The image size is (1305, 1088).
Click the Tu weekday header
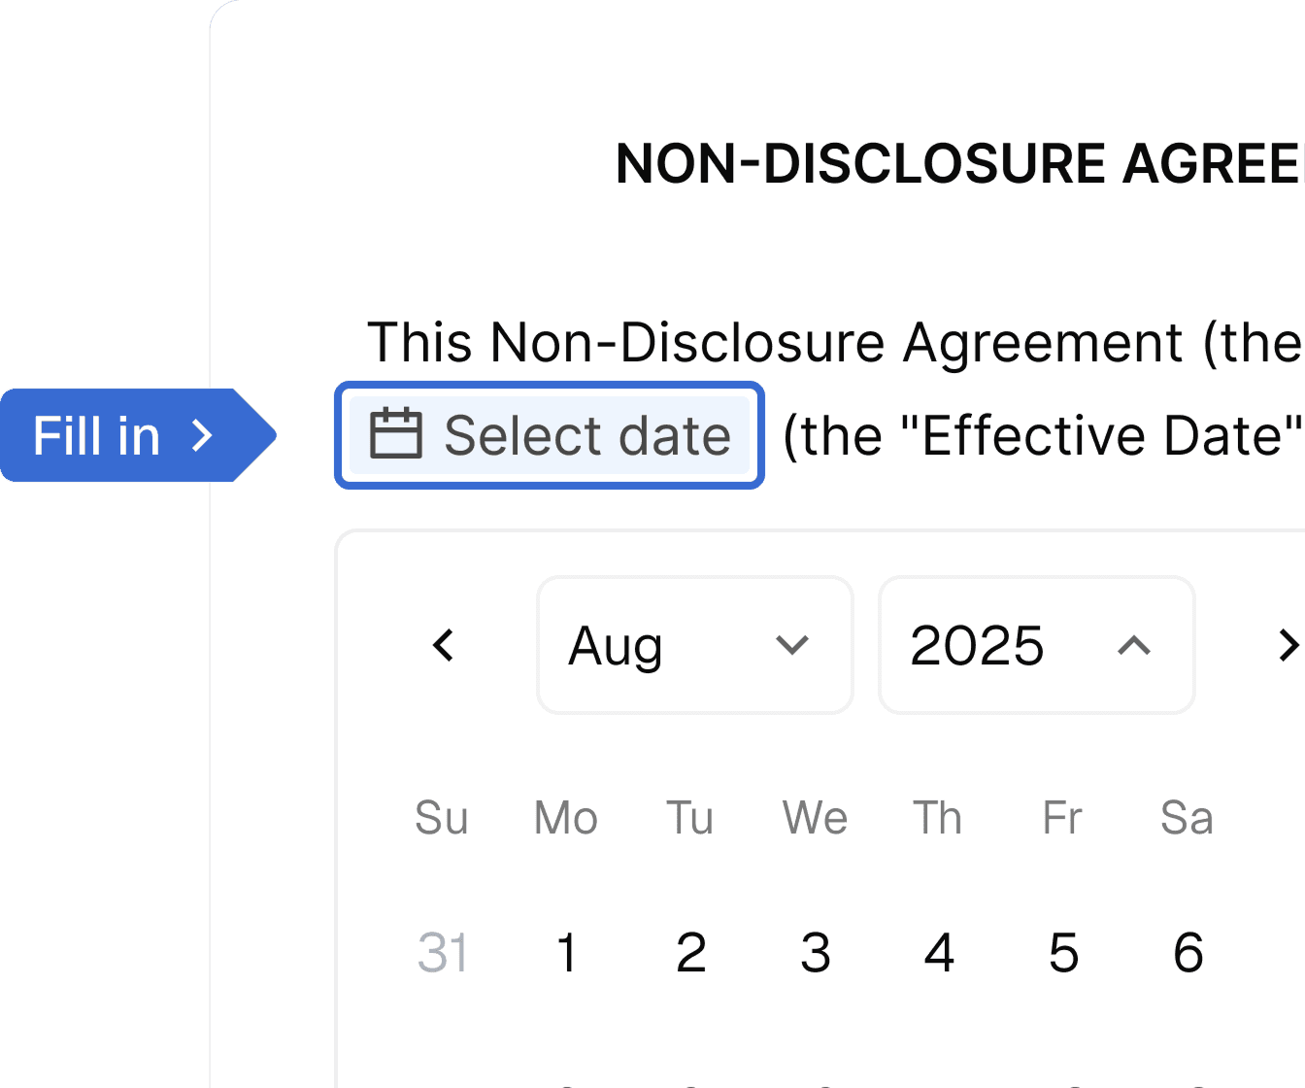click(690, 817)
